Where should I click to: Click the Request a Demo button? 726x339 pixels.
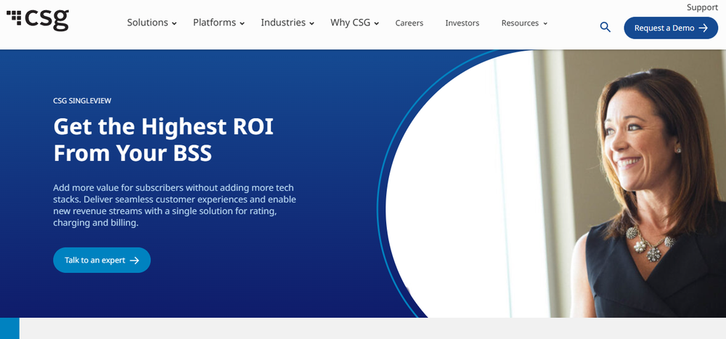[x=671, y=28]
